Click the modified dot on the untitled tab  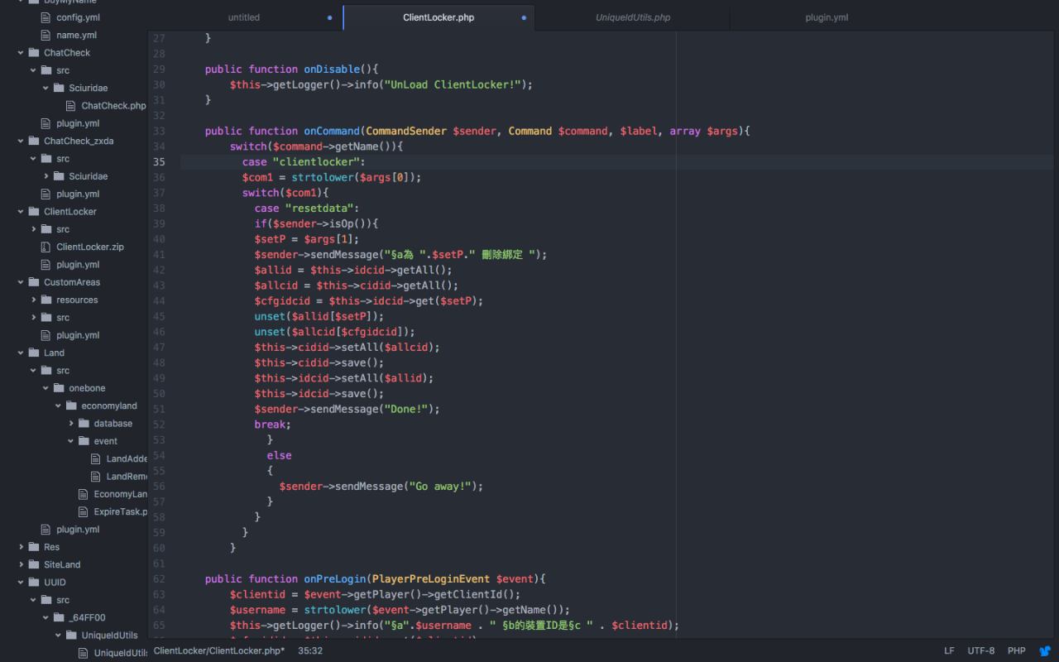click(x=330, y=17)
